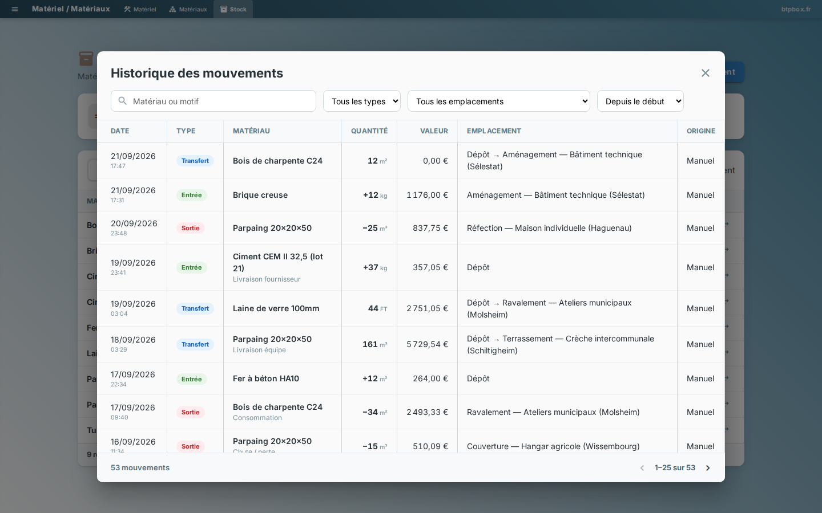This screenshot has width=822, height=513.
Task: Click the search magnifier icon
Action: (x=123, y=101)
